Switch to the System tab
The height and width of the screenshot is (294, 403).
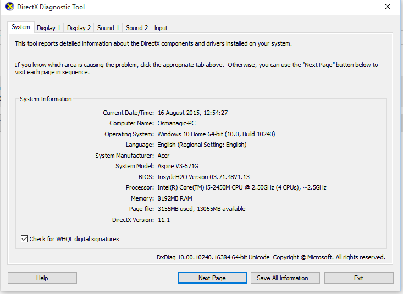tap(20, 27)
